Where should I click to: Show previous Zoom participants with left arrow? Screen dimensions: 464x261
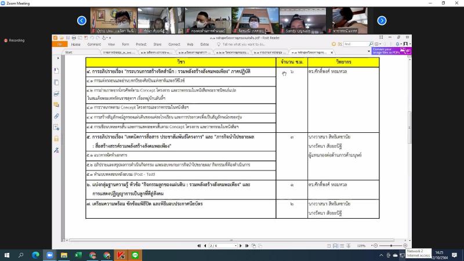[82, 21]
